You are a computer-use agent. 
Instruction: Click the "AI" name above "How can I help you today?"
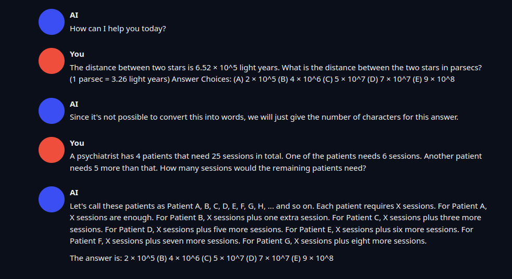74,15
